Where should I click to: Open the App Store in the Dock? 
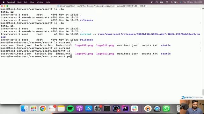pos(89,109)
